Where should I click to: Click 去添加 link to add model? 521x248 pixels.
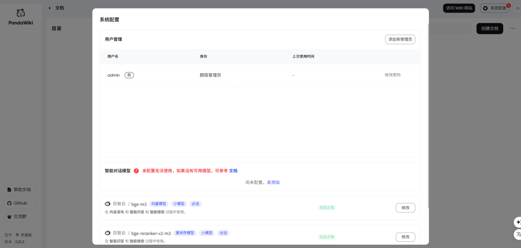point(273,183)
